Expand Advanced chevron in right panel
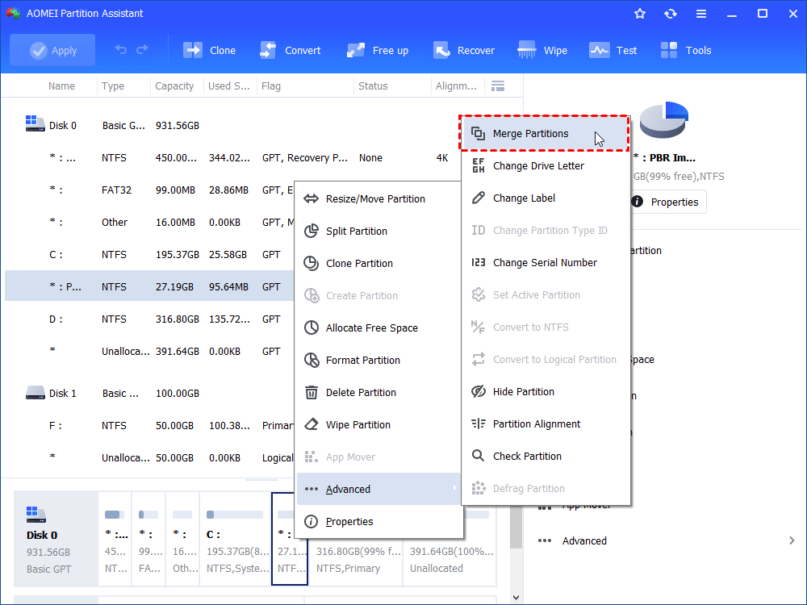The width and height of the screenshot is (807, 605). point(792,540)
